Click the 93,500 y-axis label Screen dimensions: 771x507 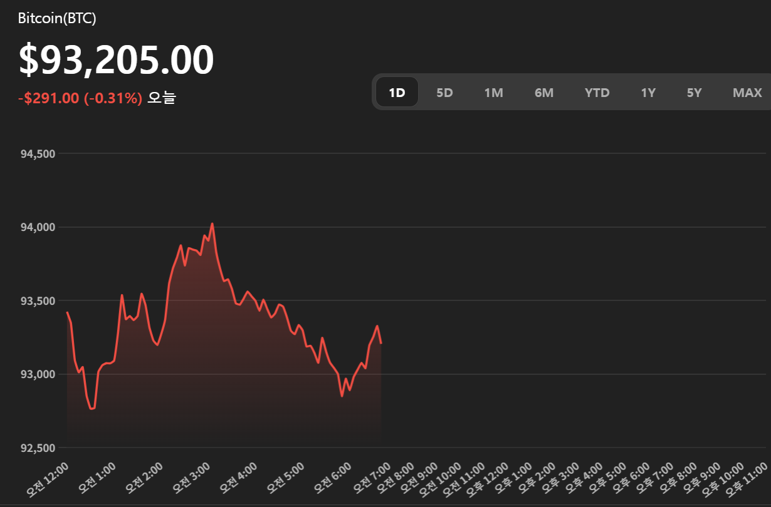[39, 301]
